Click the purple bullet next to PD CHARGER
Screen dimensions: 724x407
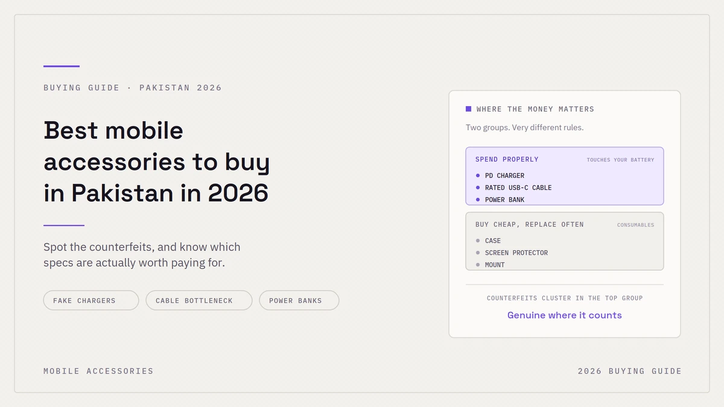tap(478, 175)
